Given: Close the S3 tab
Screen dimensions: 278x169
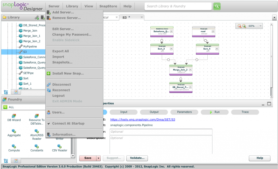Looking at the screenshot, I should coord(142,17).
